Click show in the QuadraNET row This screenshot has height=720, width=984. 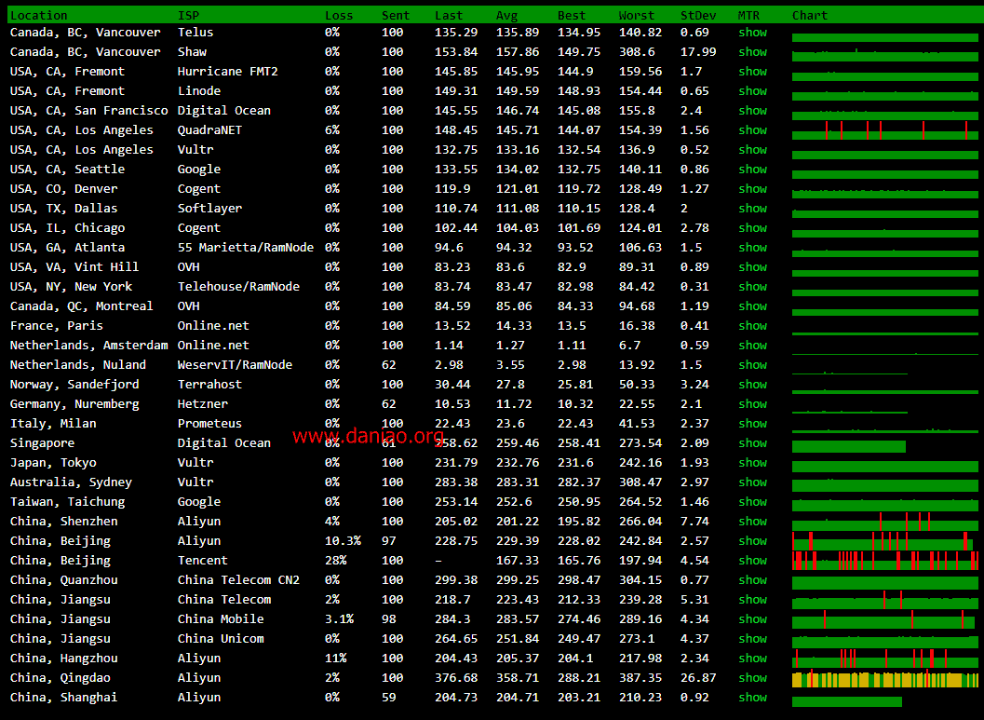point(752,130)
